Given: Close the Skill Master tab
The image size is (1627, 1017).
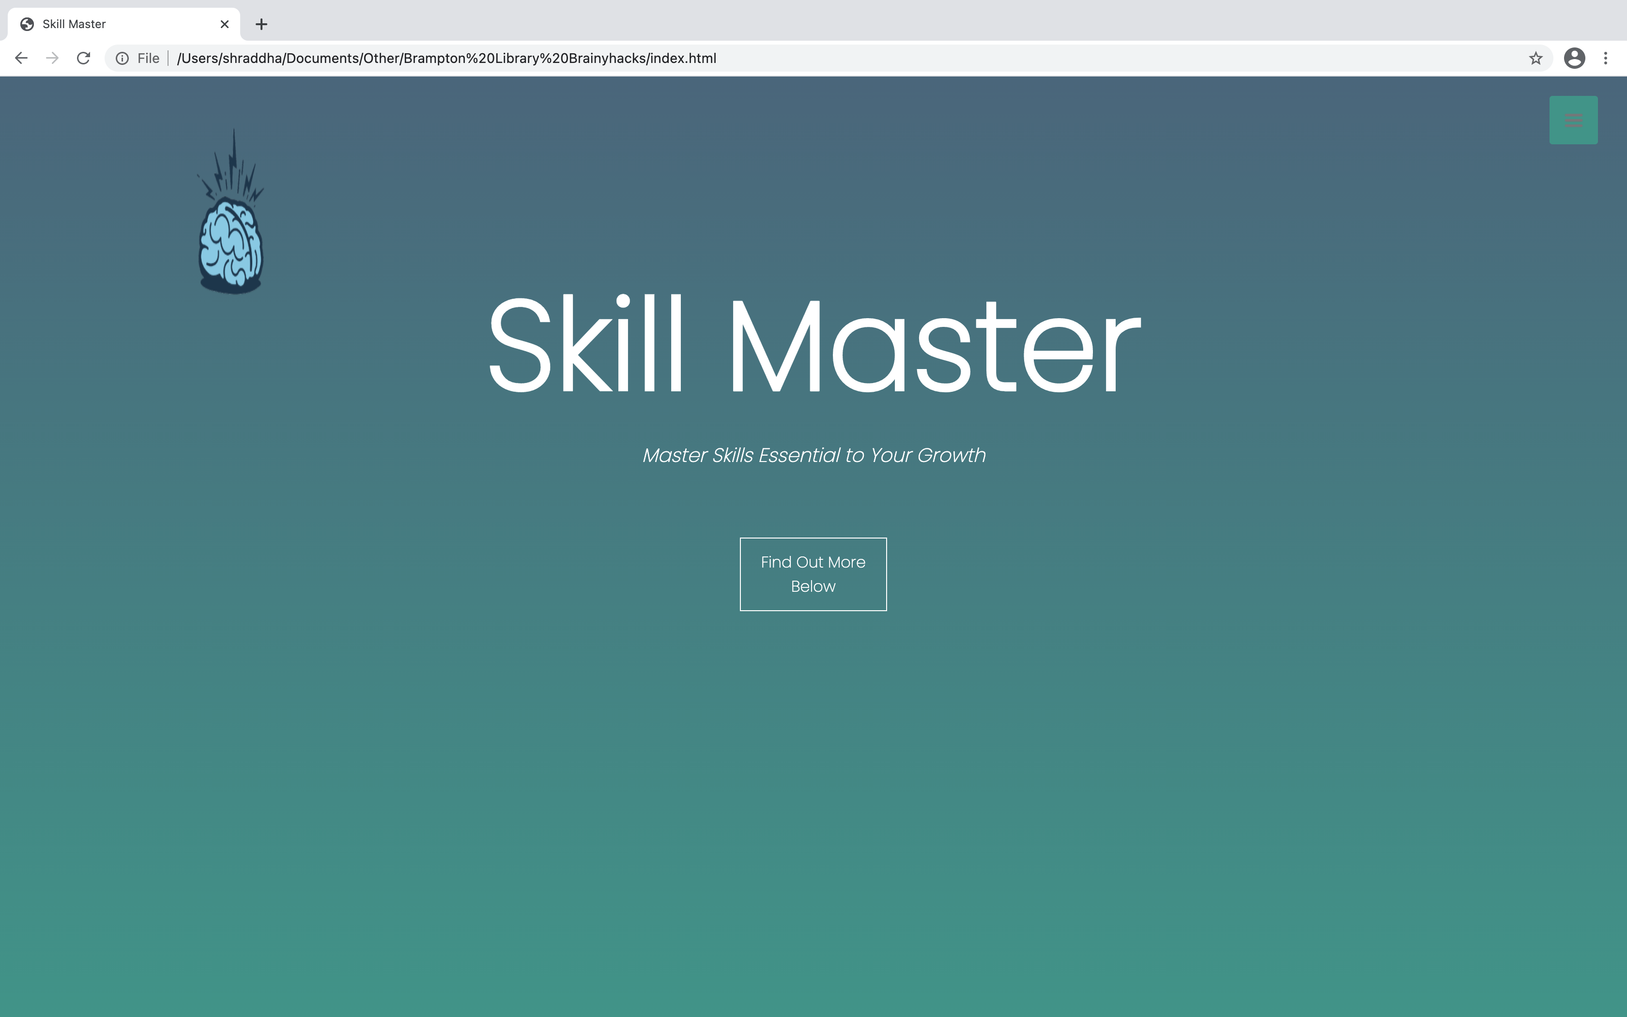Looking at the screenshot, I should coord(225,24).
